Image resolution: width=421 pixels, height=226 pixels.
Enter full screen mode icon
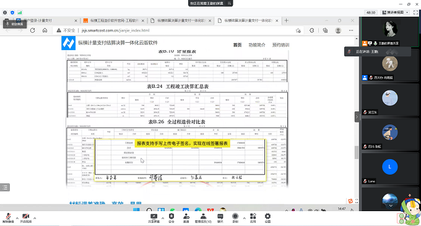(x=415, y=12)
